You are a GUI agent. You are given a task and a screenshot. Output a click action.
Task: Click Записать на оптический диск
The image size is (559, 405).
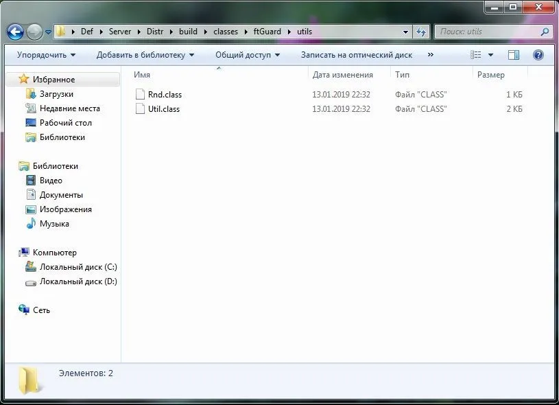tap(357, 55)
